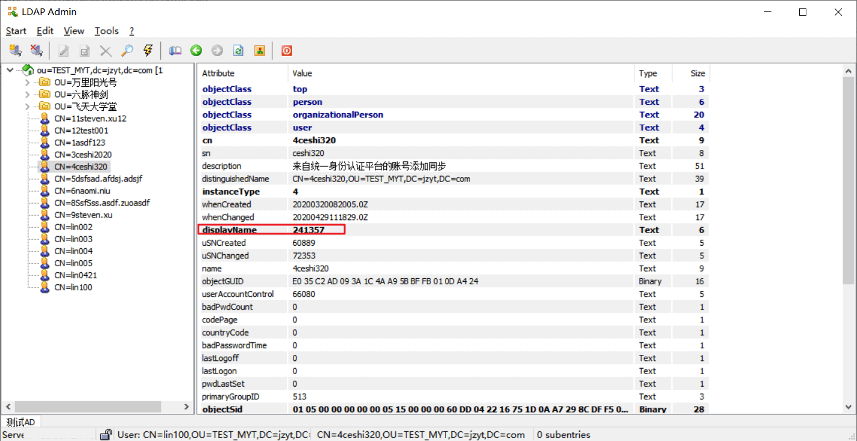Go back with the green arrow icon

196,51
